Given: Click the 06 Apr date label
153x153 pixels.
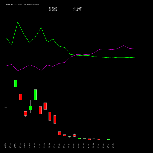Looking at the screenshot, I should point(49,146).
